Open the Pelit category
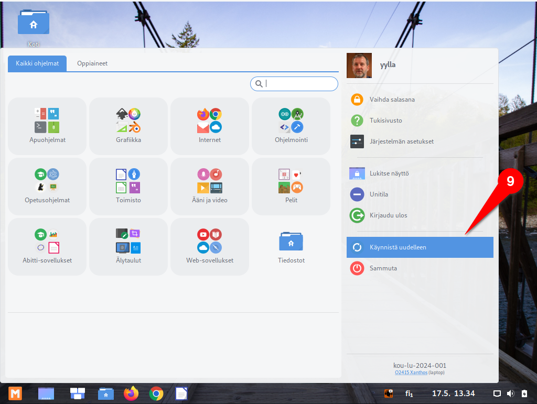 [x=291, y=187]
